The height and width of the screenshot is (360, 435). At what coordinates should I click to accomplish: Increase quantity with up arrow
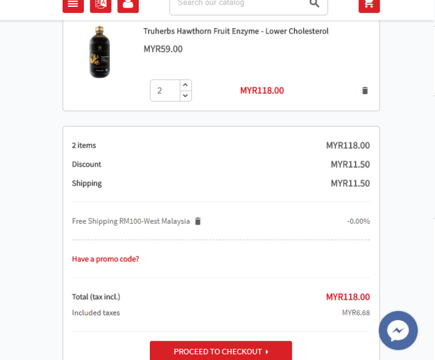186,85
